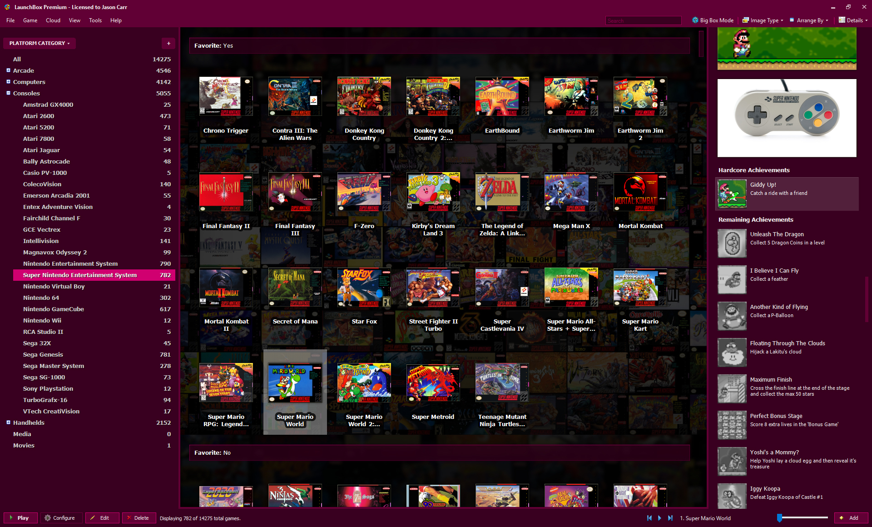872x527 pixels.
Task: Click the Search input field
Action: coord(643,20)
